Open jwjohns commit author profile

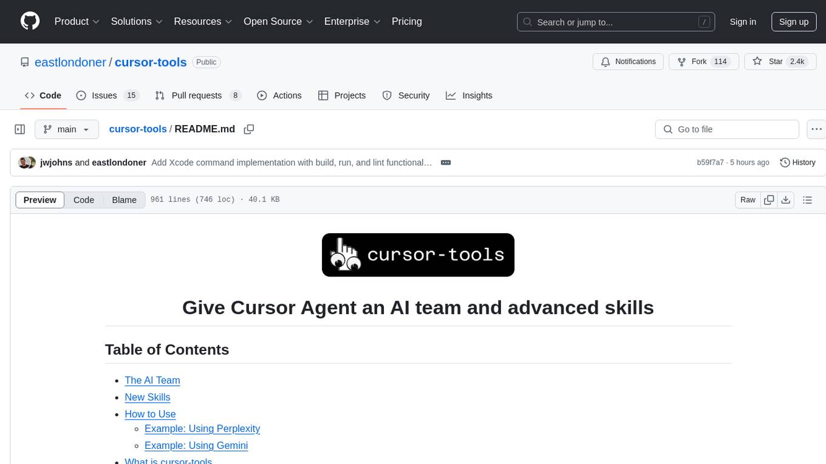[56, 162]
